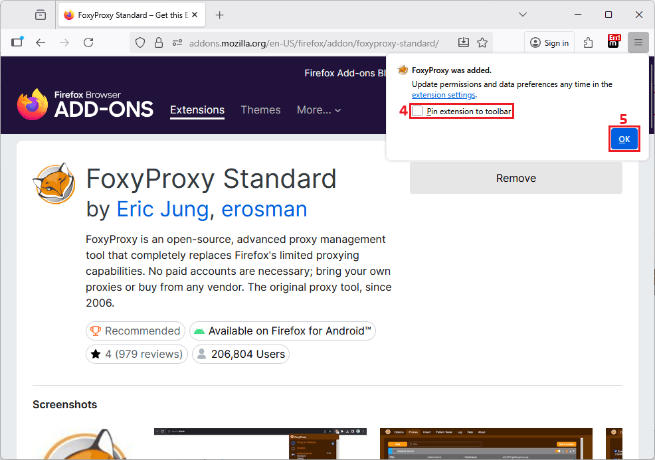Click the address bar URL field
Viewport: 655px width, 460px height.
(x=314, y=43)
